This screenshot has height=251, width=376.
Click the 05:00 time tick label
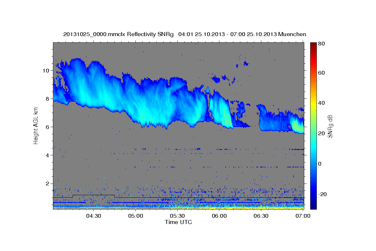(x=135, y=216)
